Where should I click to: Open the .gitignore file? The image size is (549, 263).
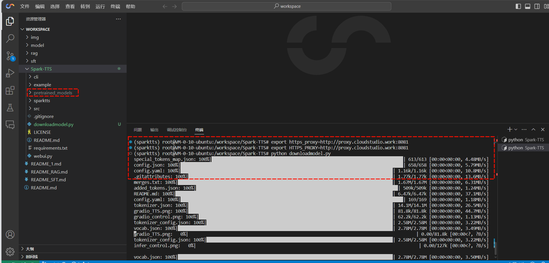click(73, 116)
